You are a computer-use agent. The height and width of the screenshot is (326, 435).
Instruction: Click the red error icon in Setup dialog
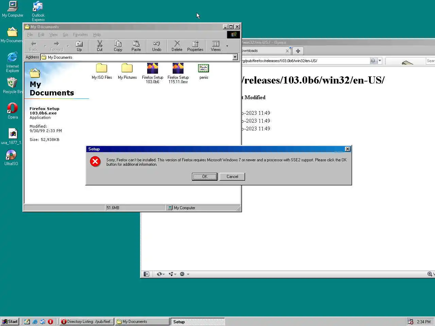95,162
